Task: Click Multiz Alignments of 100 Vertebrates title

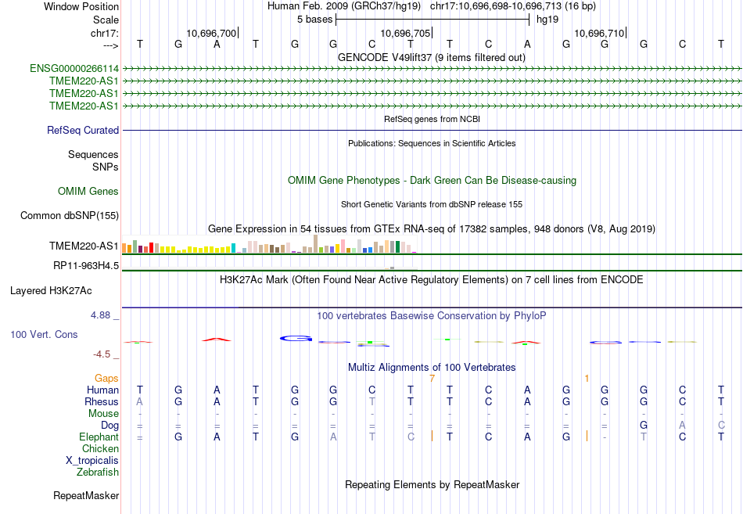Action: [432, 368]
